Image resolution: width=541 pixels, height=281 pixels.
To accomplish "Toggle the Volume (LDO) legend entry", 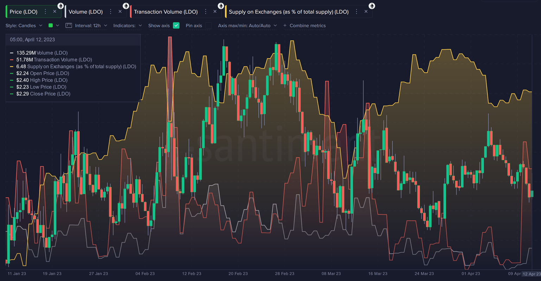I will tap(38, 52).
